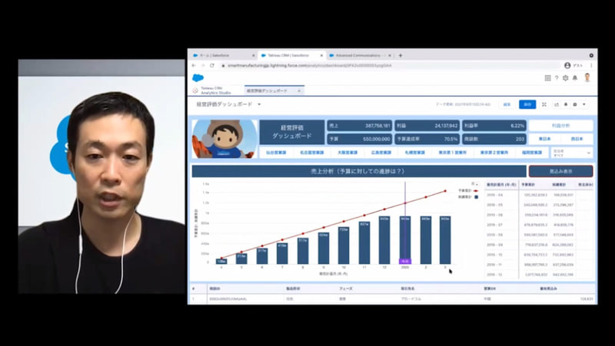Open the notifications bell in Salesforce header
615x346 pixels.
574,78
